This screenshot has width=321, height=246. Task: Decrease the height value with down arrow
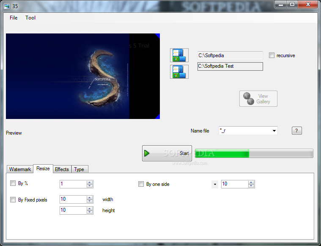click(x=90, y=212)
